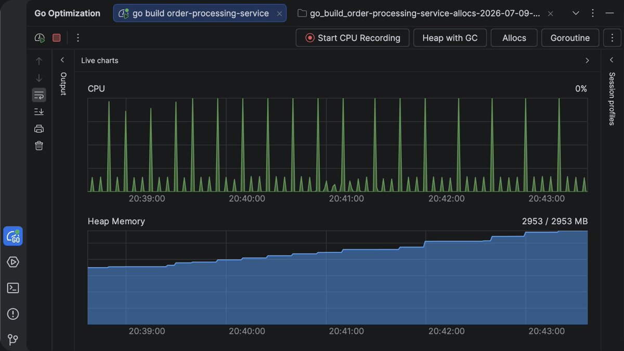Click the 0% CPU usage value
624x351 pixels.
coord(581,89)
